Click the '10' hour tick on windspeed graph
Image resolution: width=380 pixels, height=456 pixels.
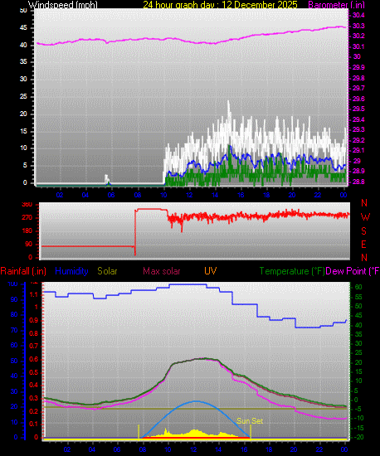pos(163,195)
